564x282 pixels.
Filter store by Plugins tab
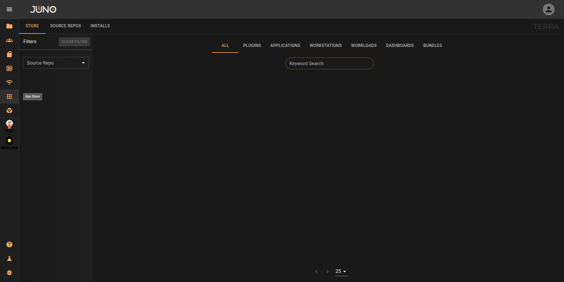pyautogui.click(x=252, y=45)
